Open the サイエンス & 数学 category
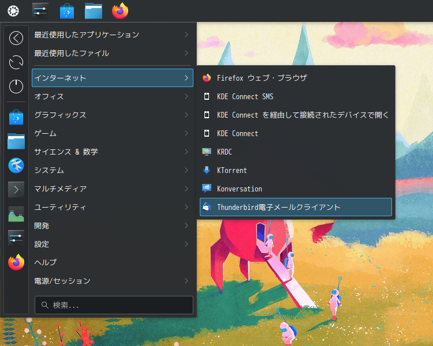Image resolution: width=433 pixels, height=346 pixels. (x=113, y=152)
